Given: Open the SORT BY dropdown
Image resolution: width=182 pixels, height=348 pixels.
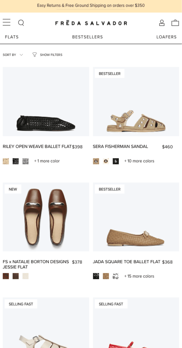Looking at the screenshot, I should pyautogui.click(x=13, y=54).
